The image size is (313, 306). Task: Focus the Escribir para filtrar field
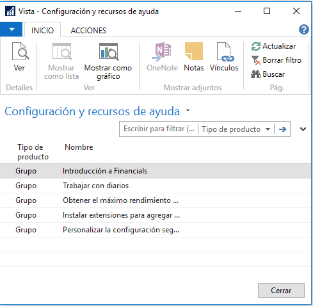pos(159,129)
